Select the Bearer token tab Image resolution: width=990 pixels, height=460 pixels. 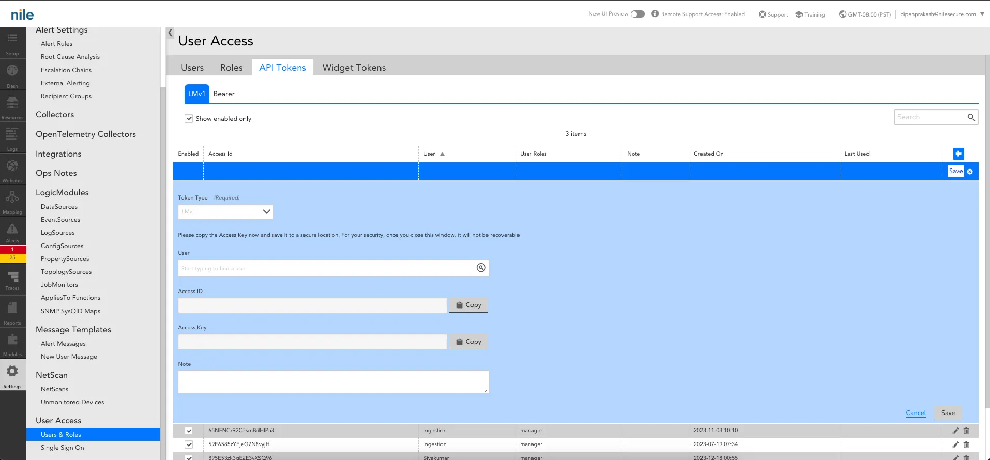[224, 94]
